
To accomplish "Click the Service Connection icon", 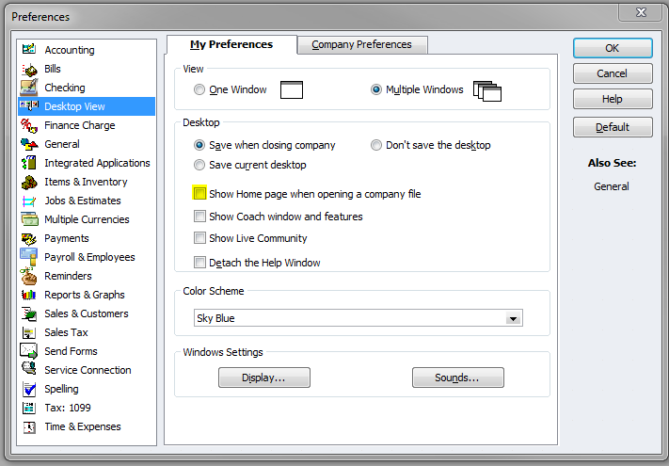I will click(29, 369).
